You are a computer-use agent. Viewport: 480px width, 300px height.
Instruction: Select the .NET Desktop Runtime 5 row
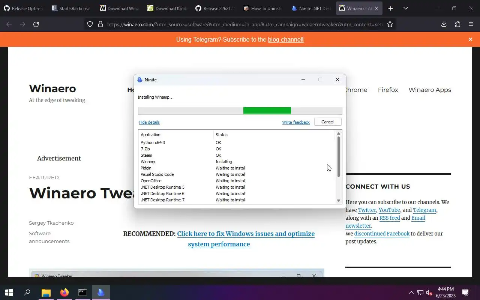237,187
